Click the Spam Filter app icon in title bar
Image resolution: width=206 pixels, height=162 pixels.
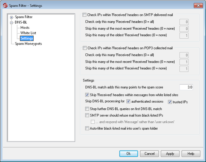coord(5,6)
